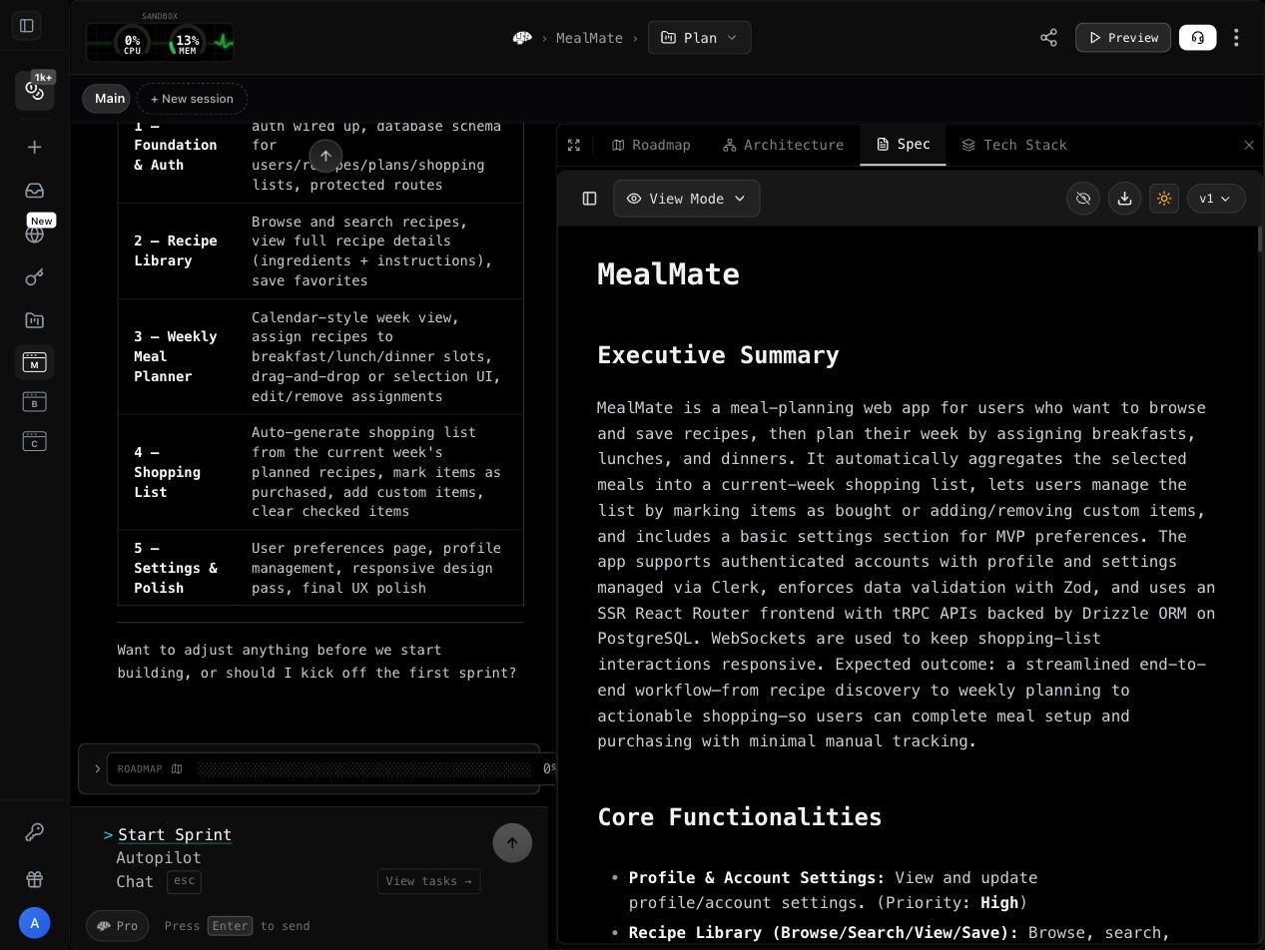Expand the Roadmap progress section chevron
1265x950 pixels.
97,768
